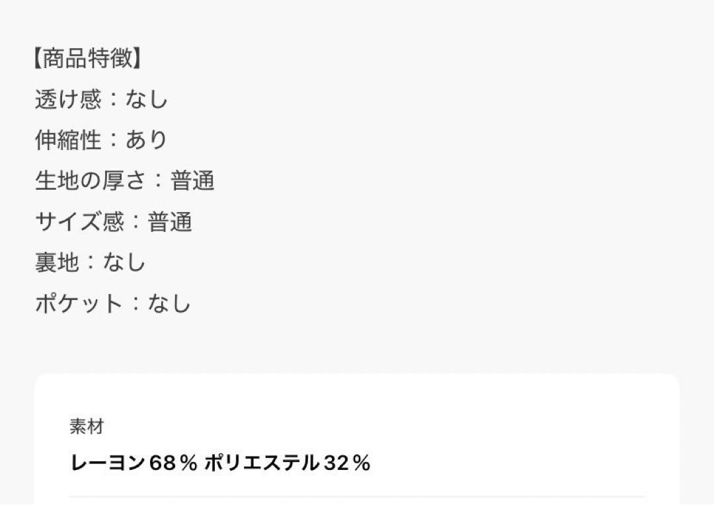This screenshot has width=714, height=505.
Task: Click the 普通 value for サイズ感
Action: coord(169,221)
